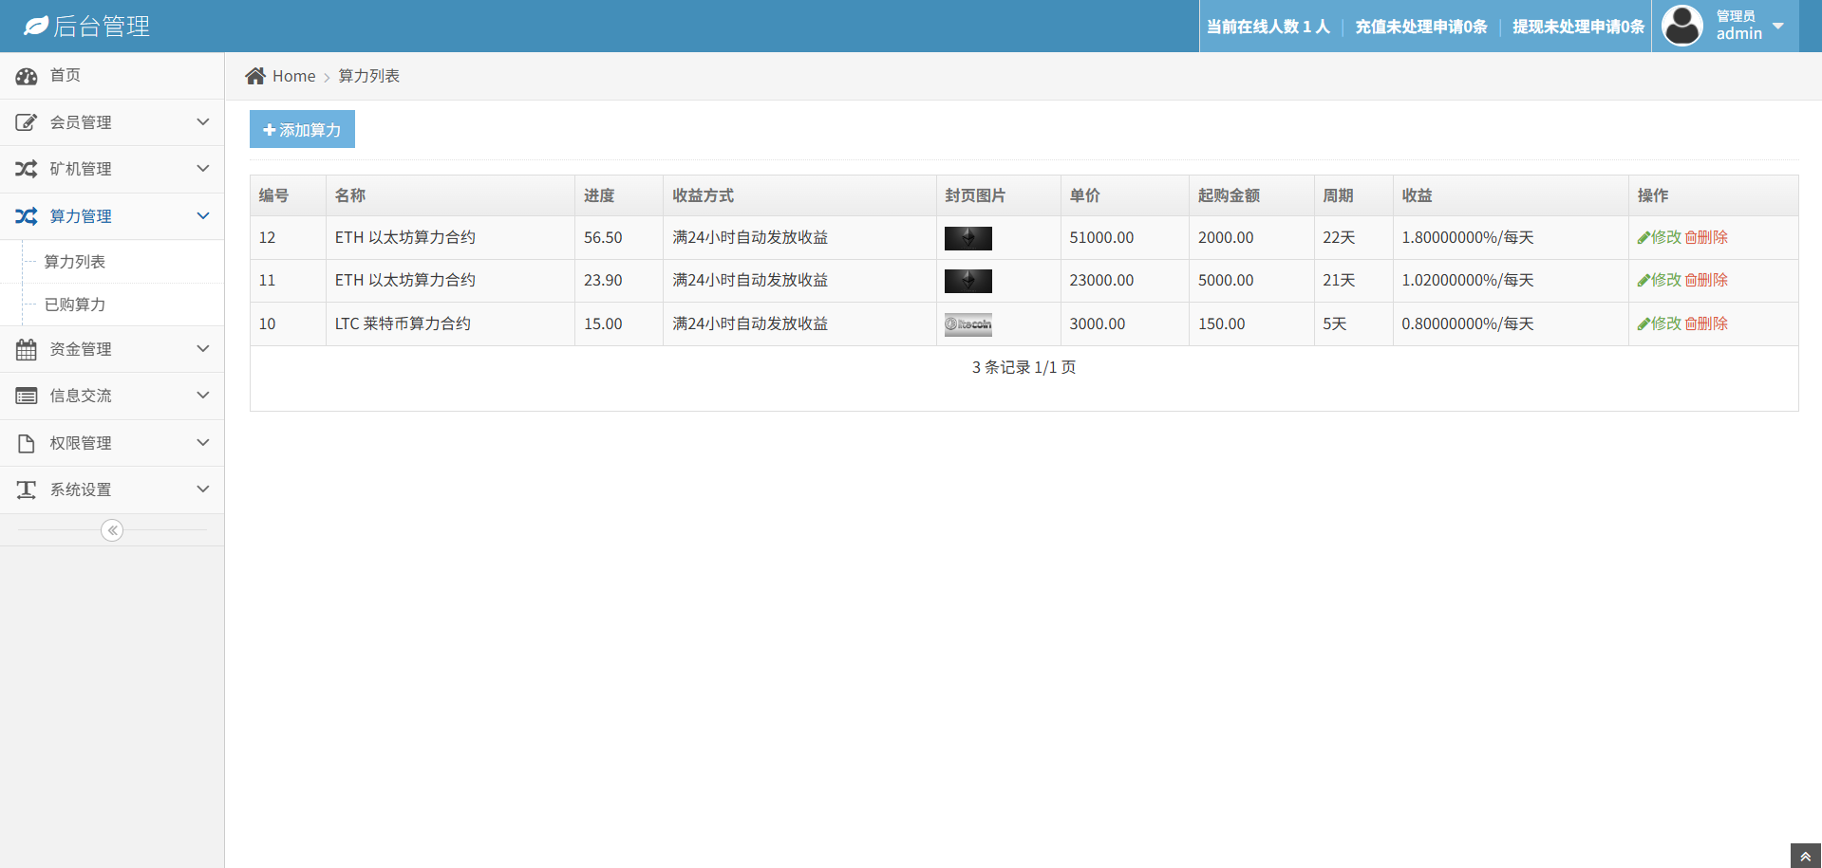
Task: Open the admin user dropdown arrow
Action: point(1778,26)
